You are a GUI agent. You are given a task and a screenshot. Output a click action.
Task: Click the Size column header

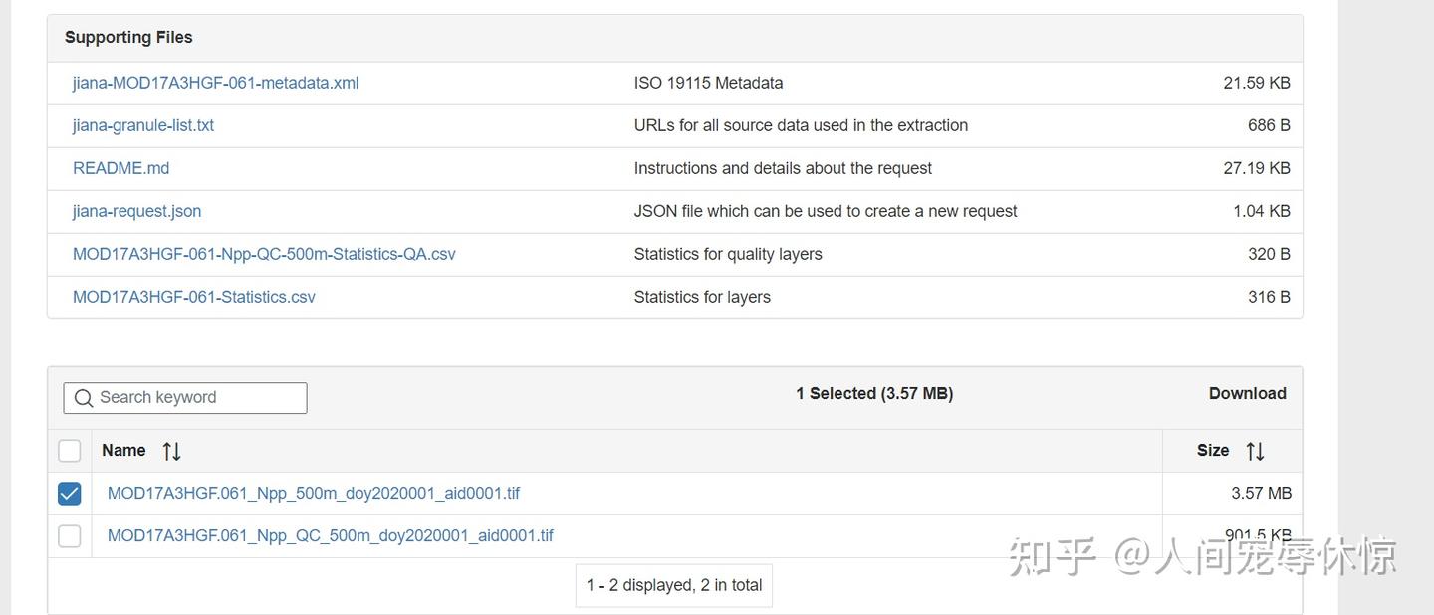(1212, 451)
